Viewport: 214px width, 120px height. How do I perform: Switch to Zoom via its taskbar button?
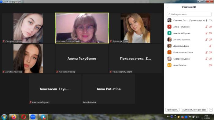[x=33, y=117]
